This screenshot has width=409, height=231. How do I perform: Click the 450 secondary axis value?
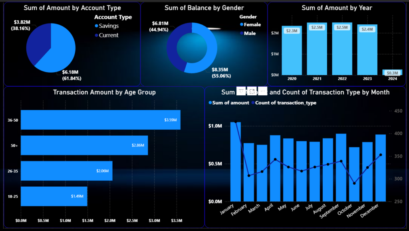398,111
